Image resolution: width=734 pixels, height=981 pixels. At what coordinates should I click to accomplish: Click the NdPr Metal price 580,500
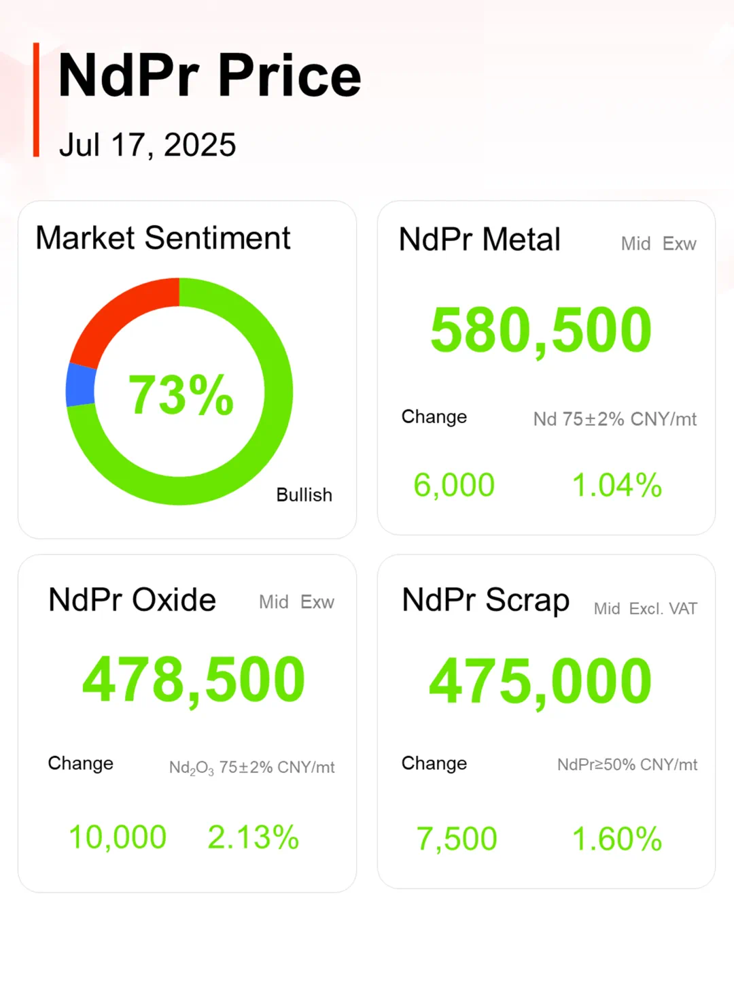(541, 330)
